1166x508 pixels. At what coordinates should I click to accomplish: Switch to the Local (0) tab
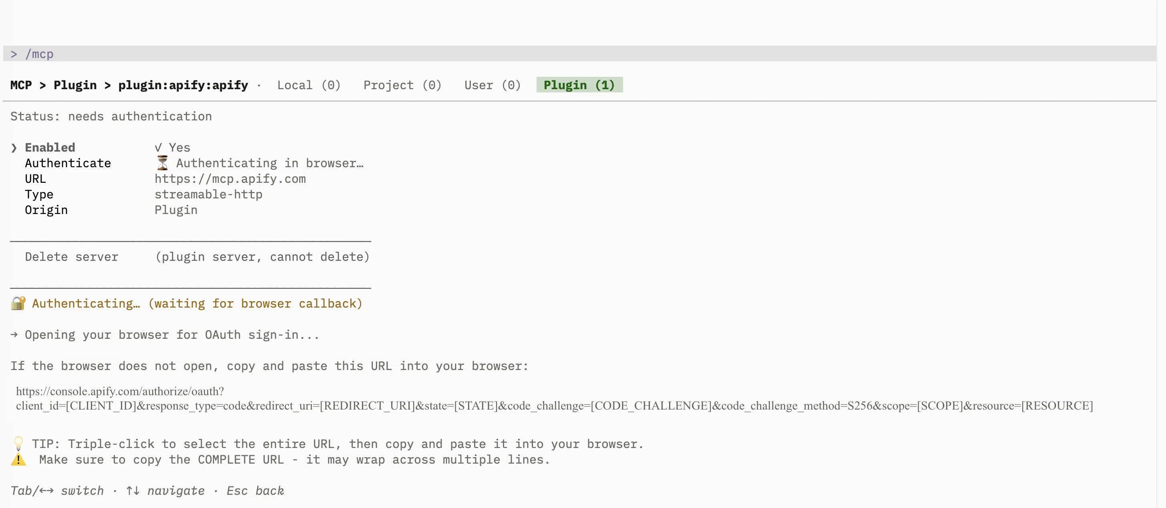(x=309, y=85)
